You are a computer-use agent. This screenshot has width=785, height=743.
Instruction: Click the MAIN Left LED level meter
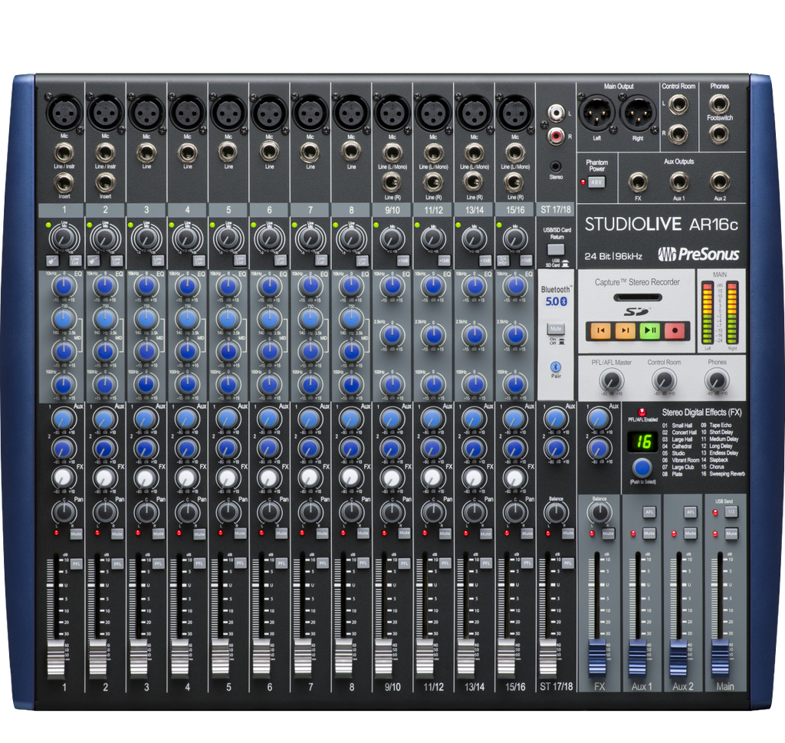(x=708, y=314)
